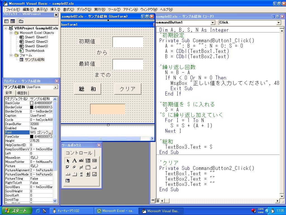Screen dimensions: 286x215
Task: Select the OptionButton control in the toolbox
Action: point(74,167)
